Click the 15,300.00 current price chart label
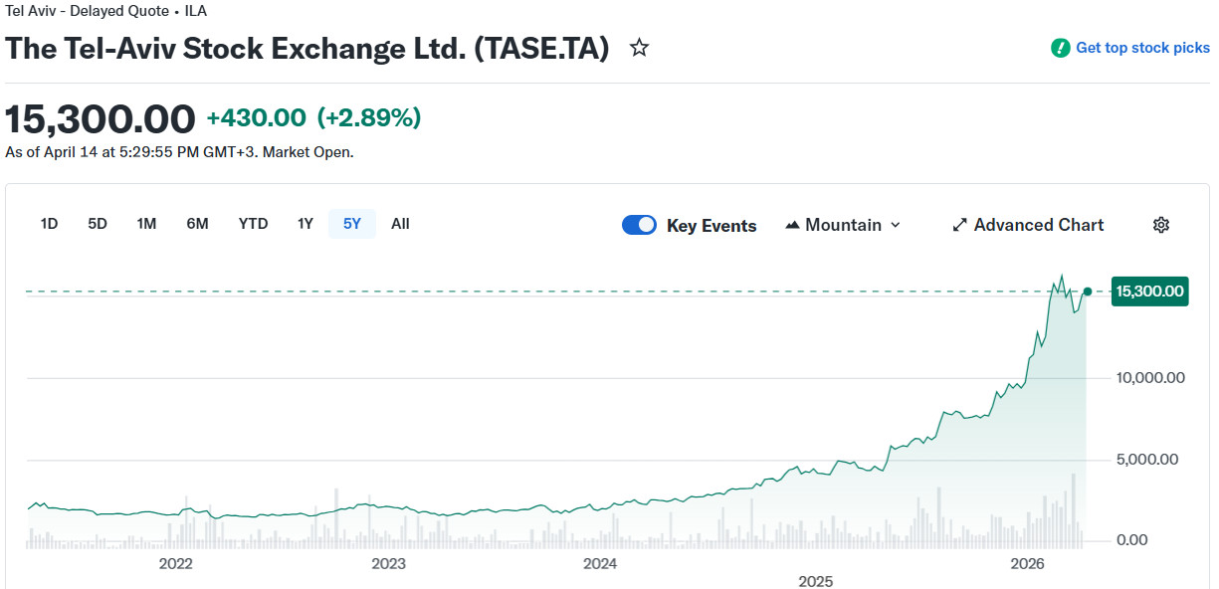The height and width of the screenshot is (589, 1219). click(1149, 292)
